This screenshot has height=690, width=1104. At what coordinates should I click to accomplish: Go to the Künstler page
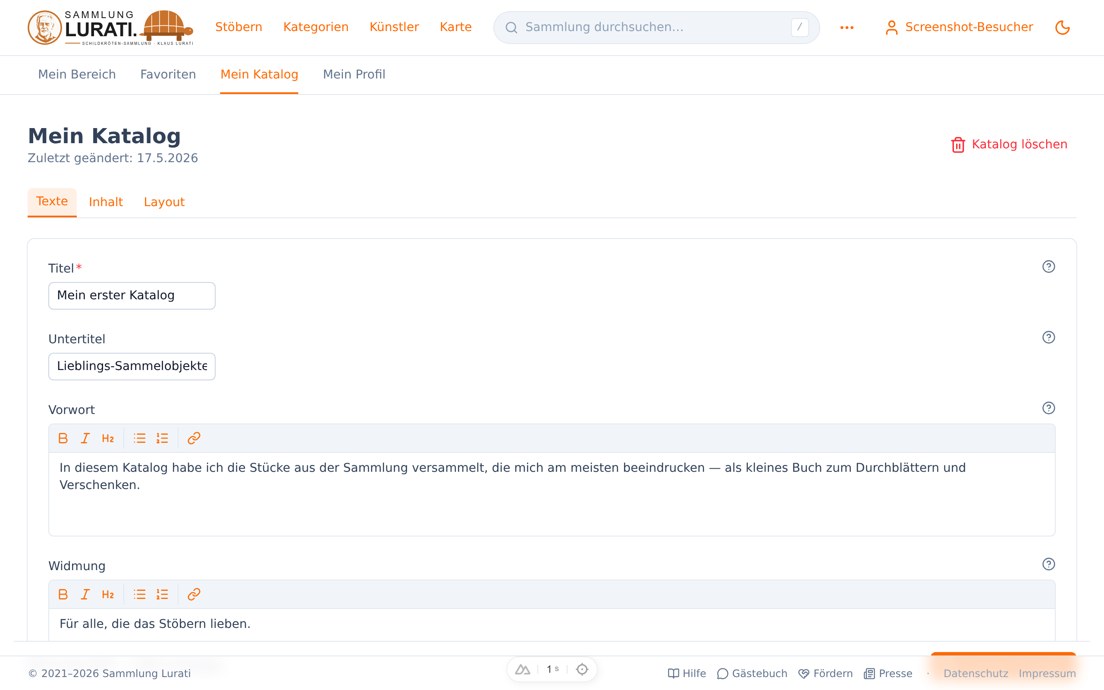(x=394, y=27)
